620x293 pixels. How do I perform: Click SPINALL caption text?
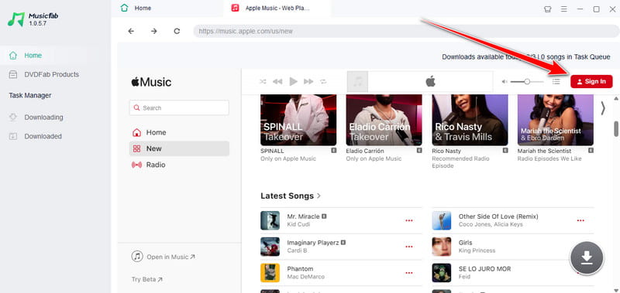(272, 151)
